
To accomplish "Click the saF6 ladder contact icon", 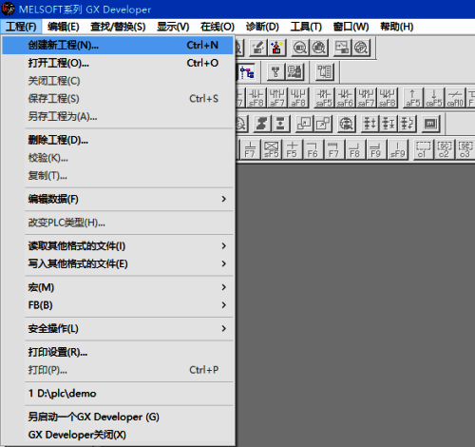I will pos(345,98).
